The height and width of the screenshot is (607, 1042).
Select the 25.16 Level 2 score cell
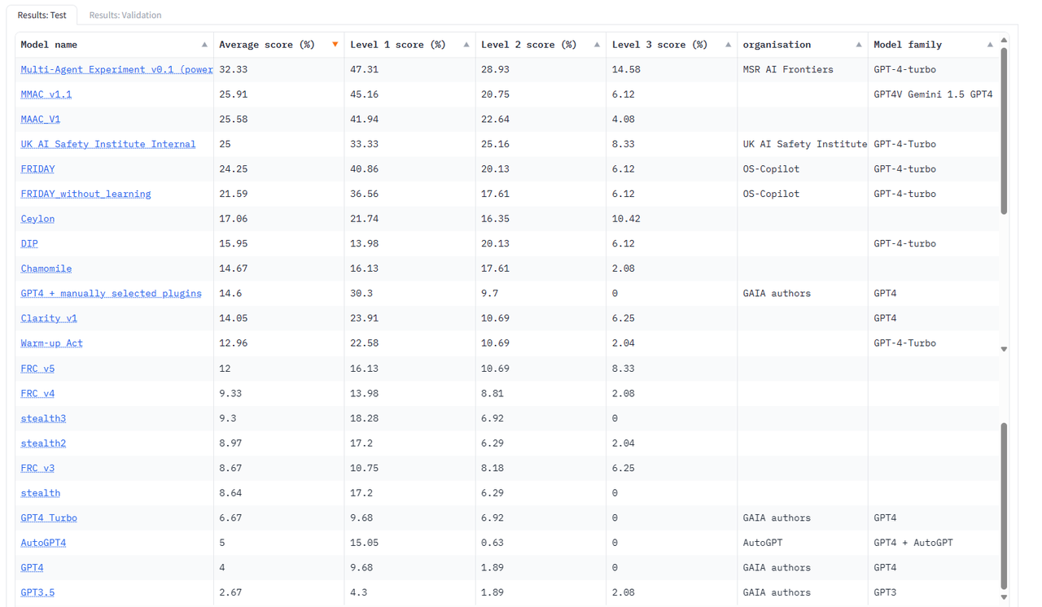point(541,144)
